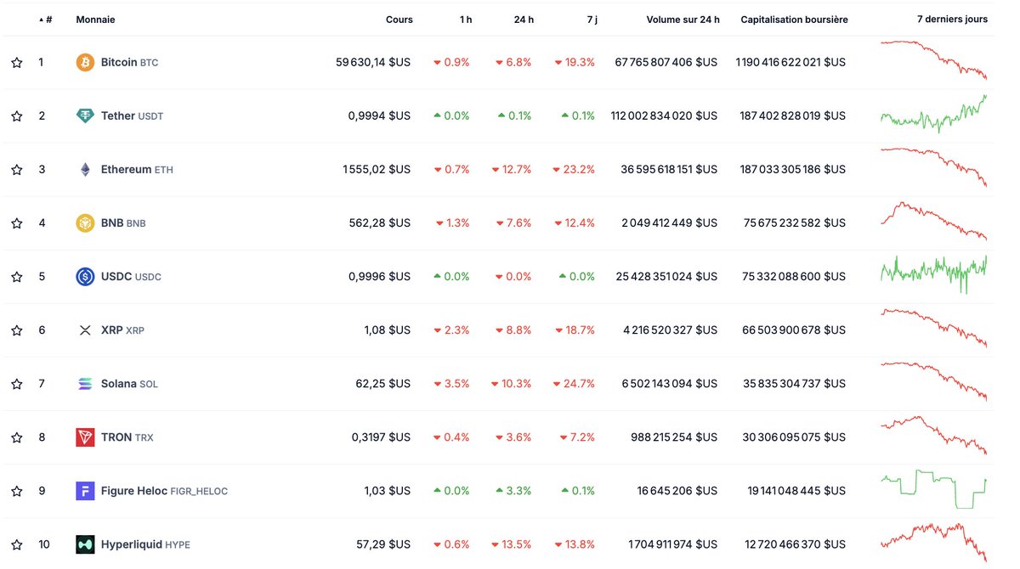Open the Tether USDT coin page

tap(132, 116)
